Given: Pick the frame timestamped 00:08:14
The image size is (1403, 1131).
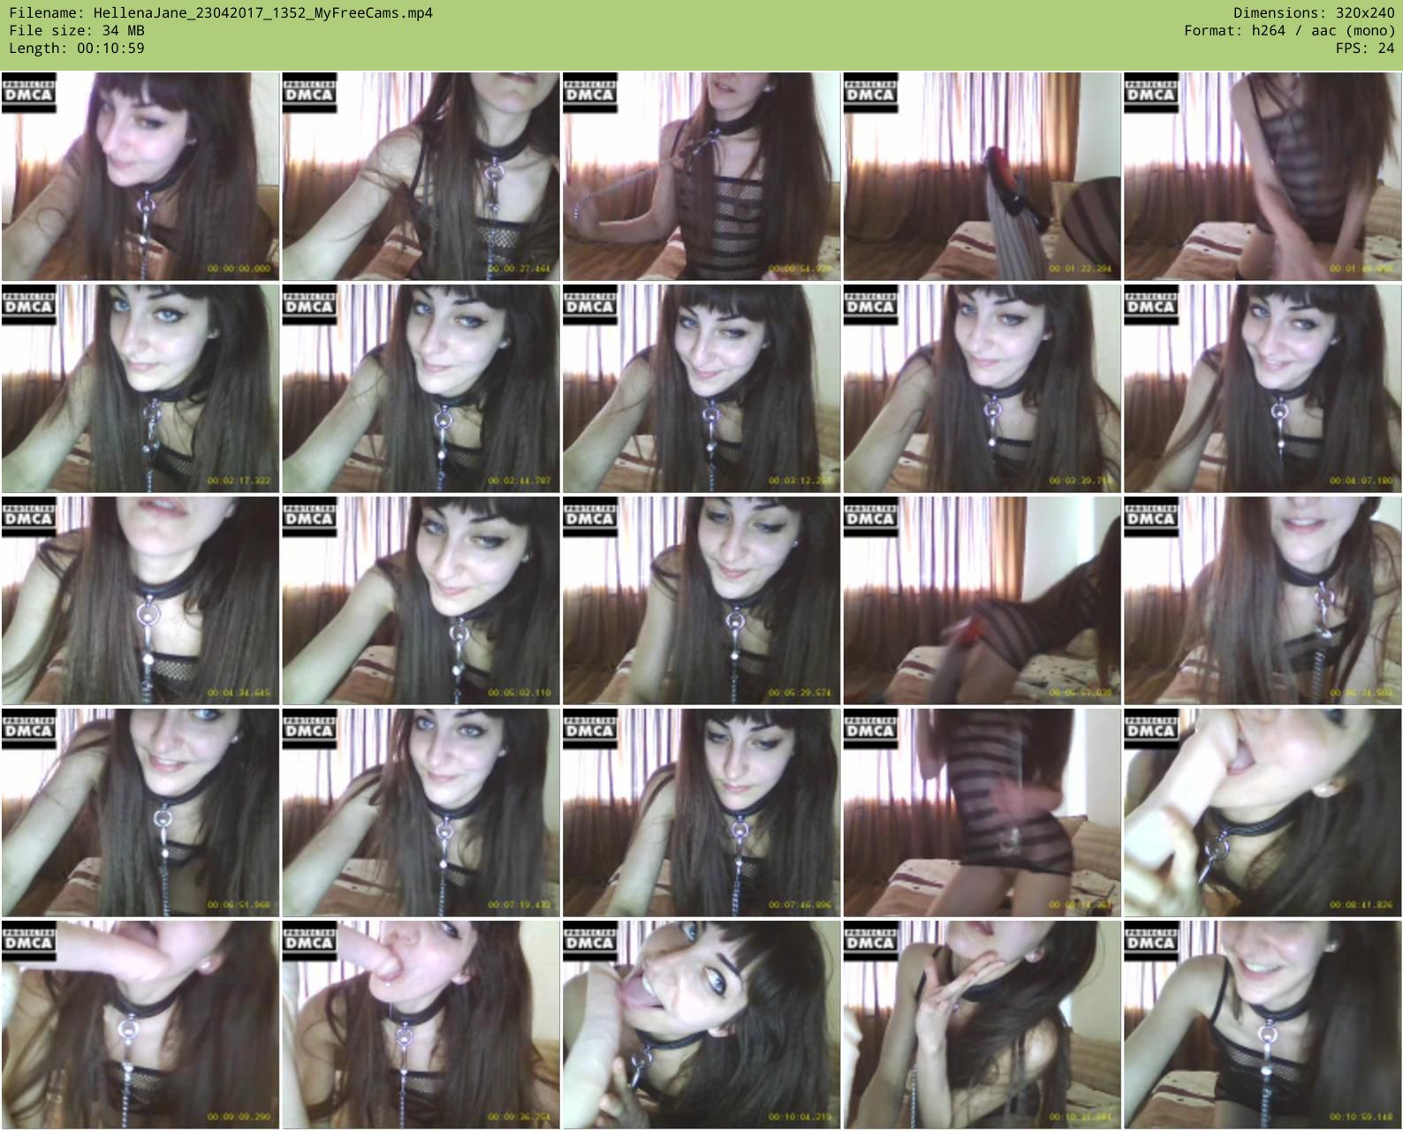Looking at the screenshot, I should coord(982,813).
